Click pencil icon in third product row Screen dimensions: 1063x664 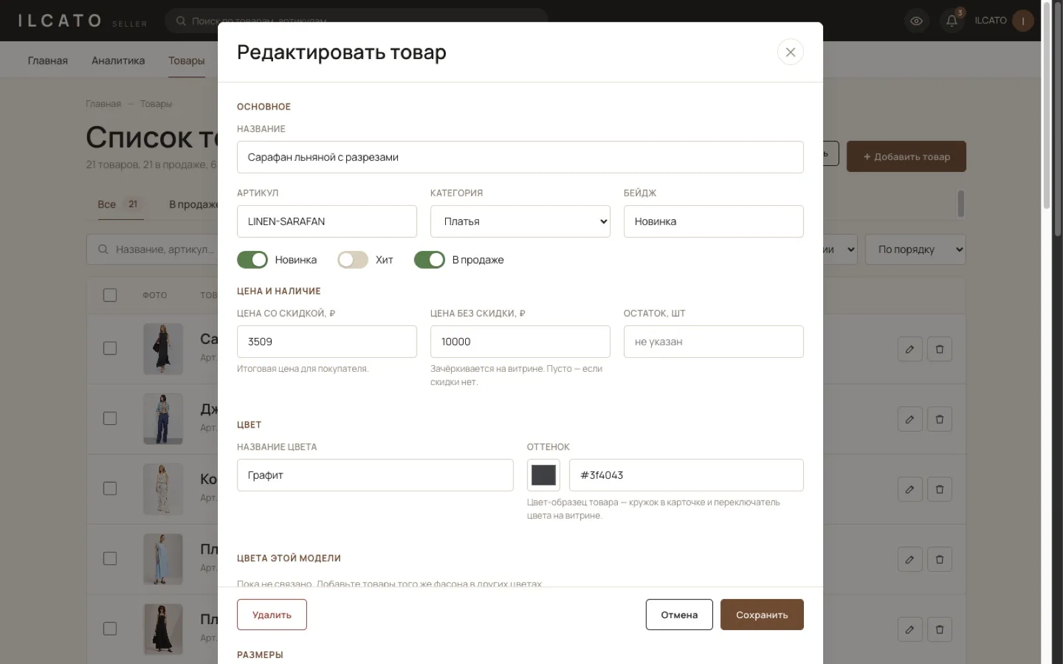point(910,489)
